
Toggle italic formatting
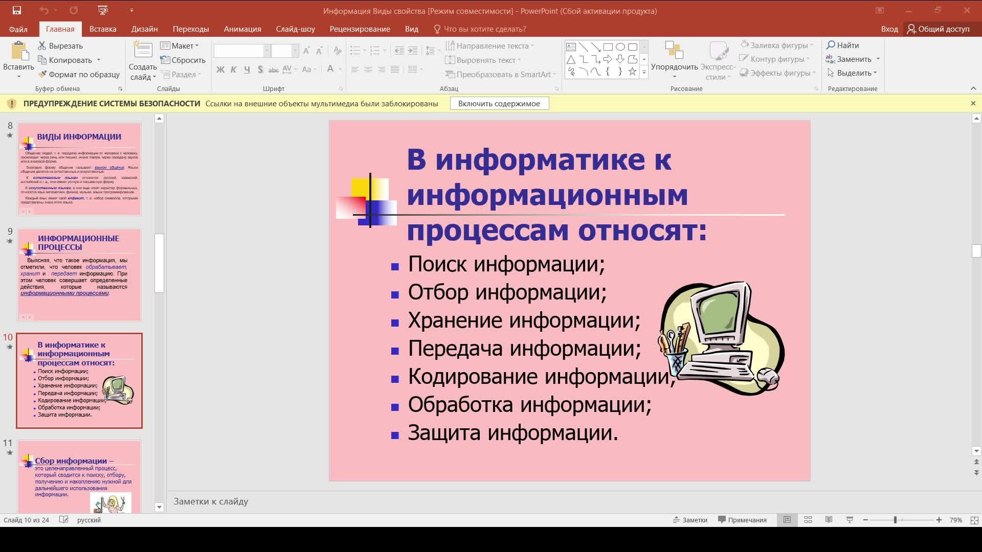pyautogui.click(x=234, y=70)
